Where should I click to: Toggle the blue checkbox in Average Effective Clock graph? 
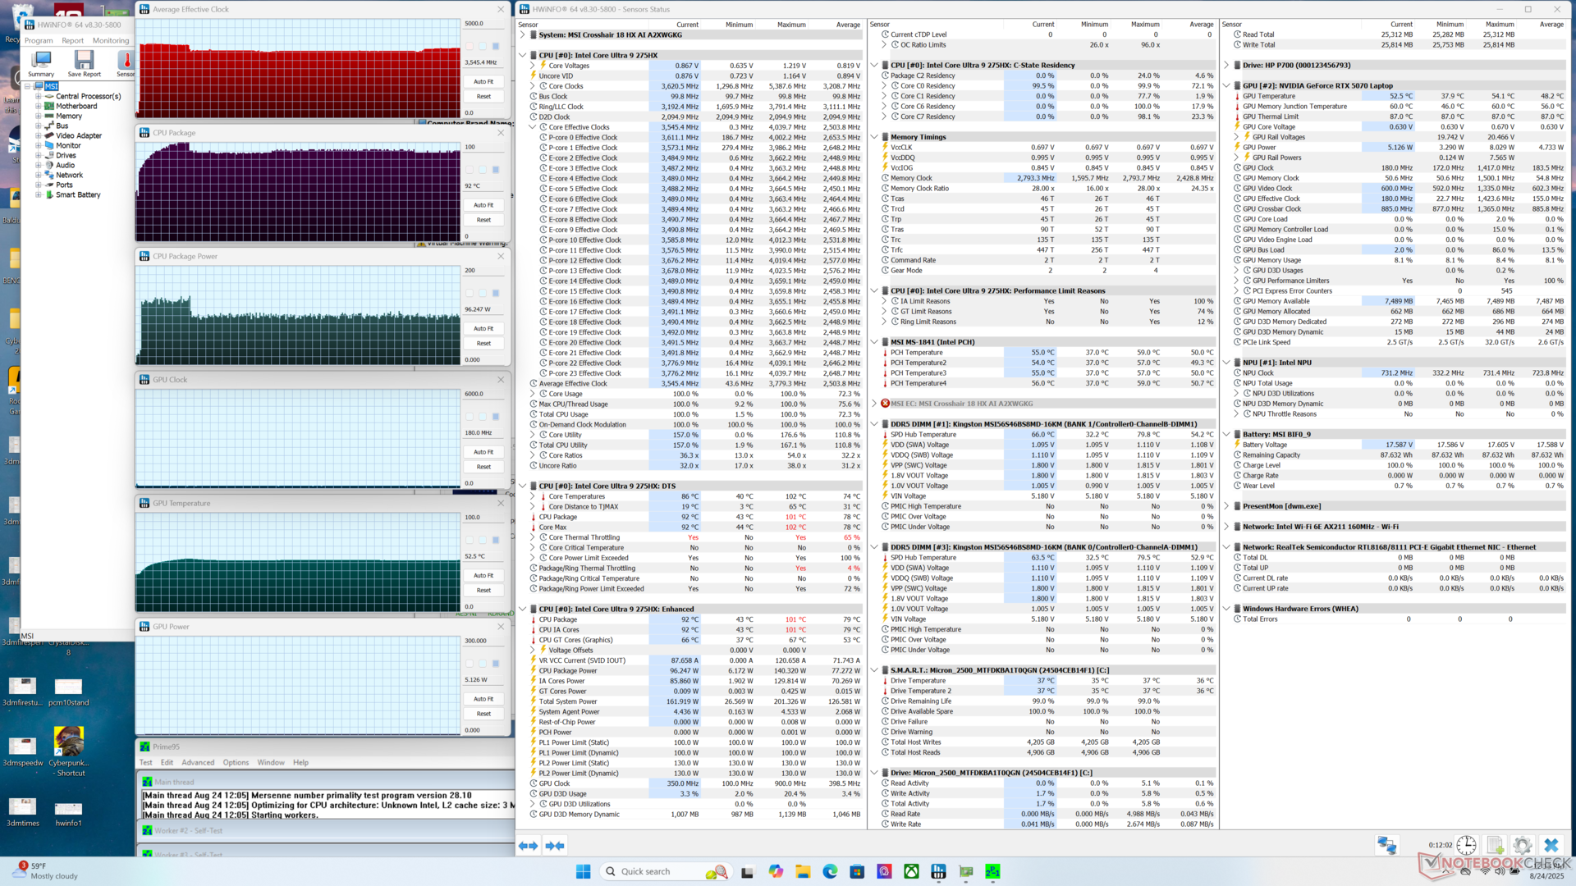point(496,47)
